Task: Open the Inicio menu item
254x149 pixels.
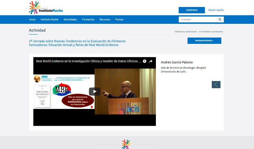Action: click(32, 19)
